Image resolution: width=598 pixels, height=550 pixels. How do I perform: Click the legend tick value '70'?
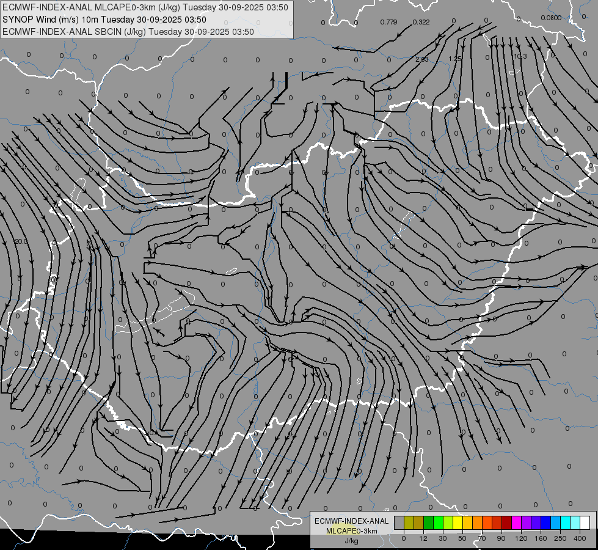tap(482, 538)
